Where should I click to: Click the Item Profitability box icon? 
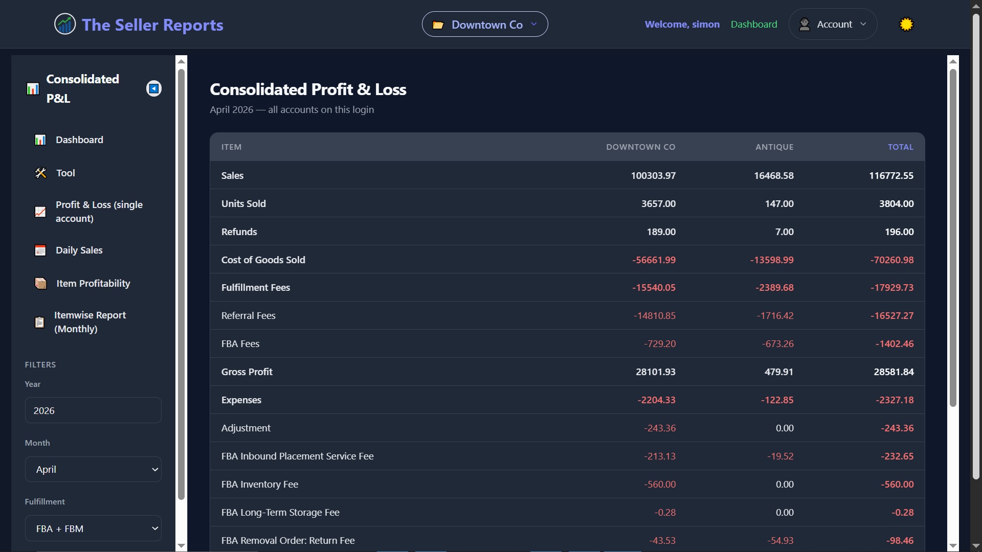tap(40, 284)
